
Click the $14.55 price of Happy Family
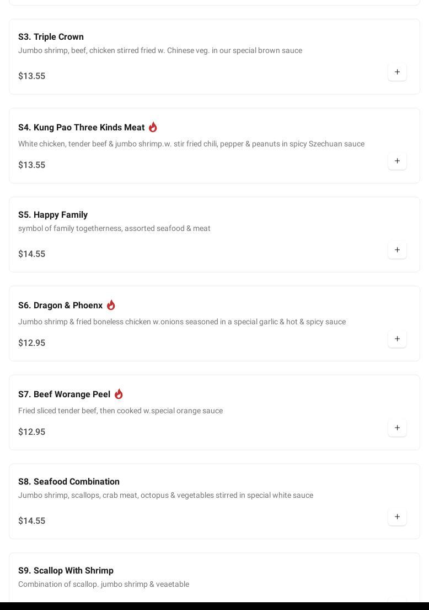point(31,254)
